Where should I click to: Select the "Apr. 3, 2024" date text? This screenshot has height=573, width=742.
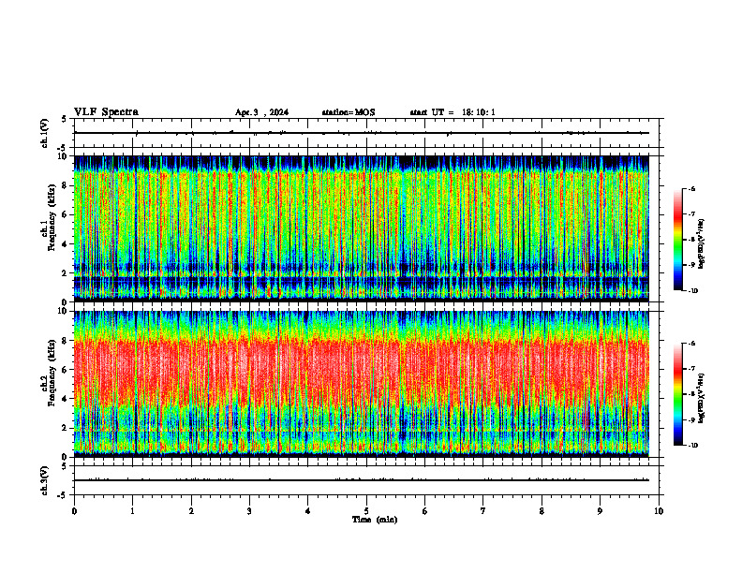(261, 112)
